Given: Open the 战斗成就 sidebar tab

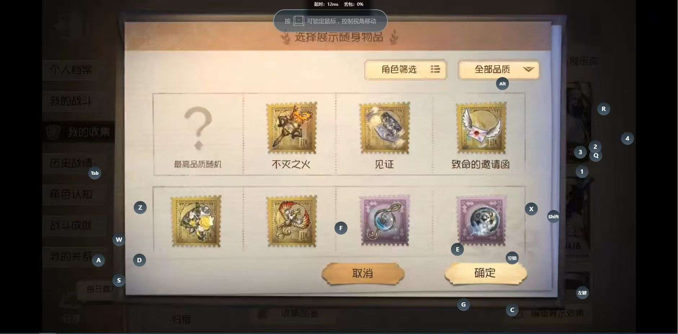Looking at the screenshot, I should pyautogui.click(x=71, y=226).
